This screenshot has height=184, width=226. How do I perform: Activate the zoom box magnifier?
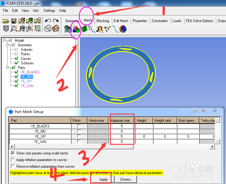tap(14, 28)
